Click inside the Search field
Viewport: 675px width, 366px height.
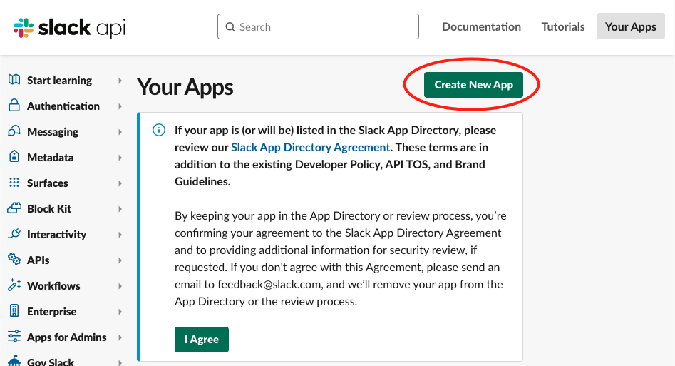click(x=318, y=26)
